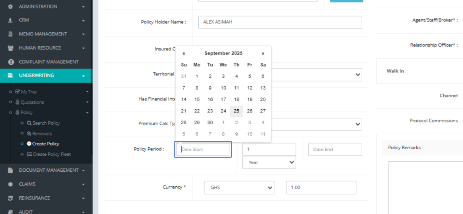Go to previous month in calendar

coord(184,53)
